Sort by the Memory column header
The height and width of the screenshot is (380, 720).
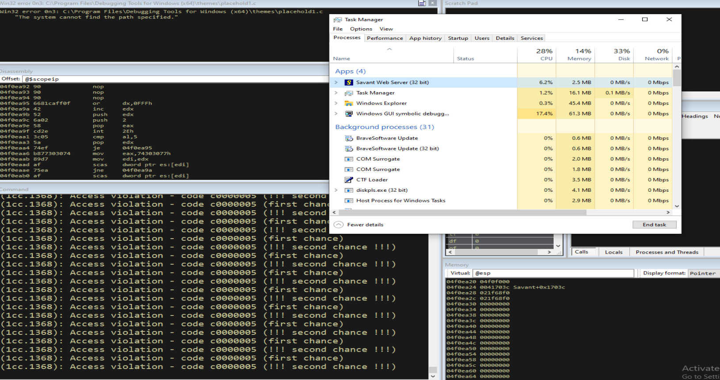[575, 54]
